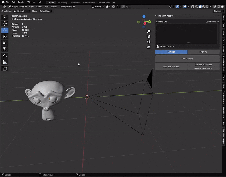Switch to the Preview tab
The height and width of the screenshot is (177, 226).
[203, 52]
